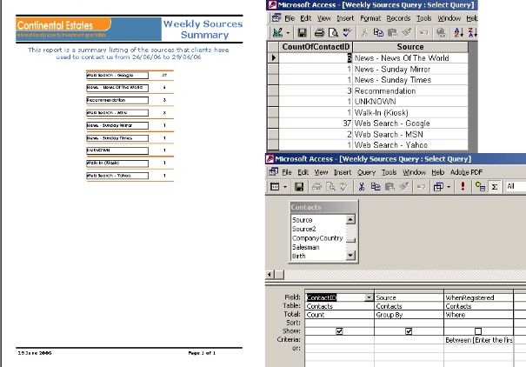Toggle Totals sigma button
This screenshot has width=526, height=367.
point(495,187)
